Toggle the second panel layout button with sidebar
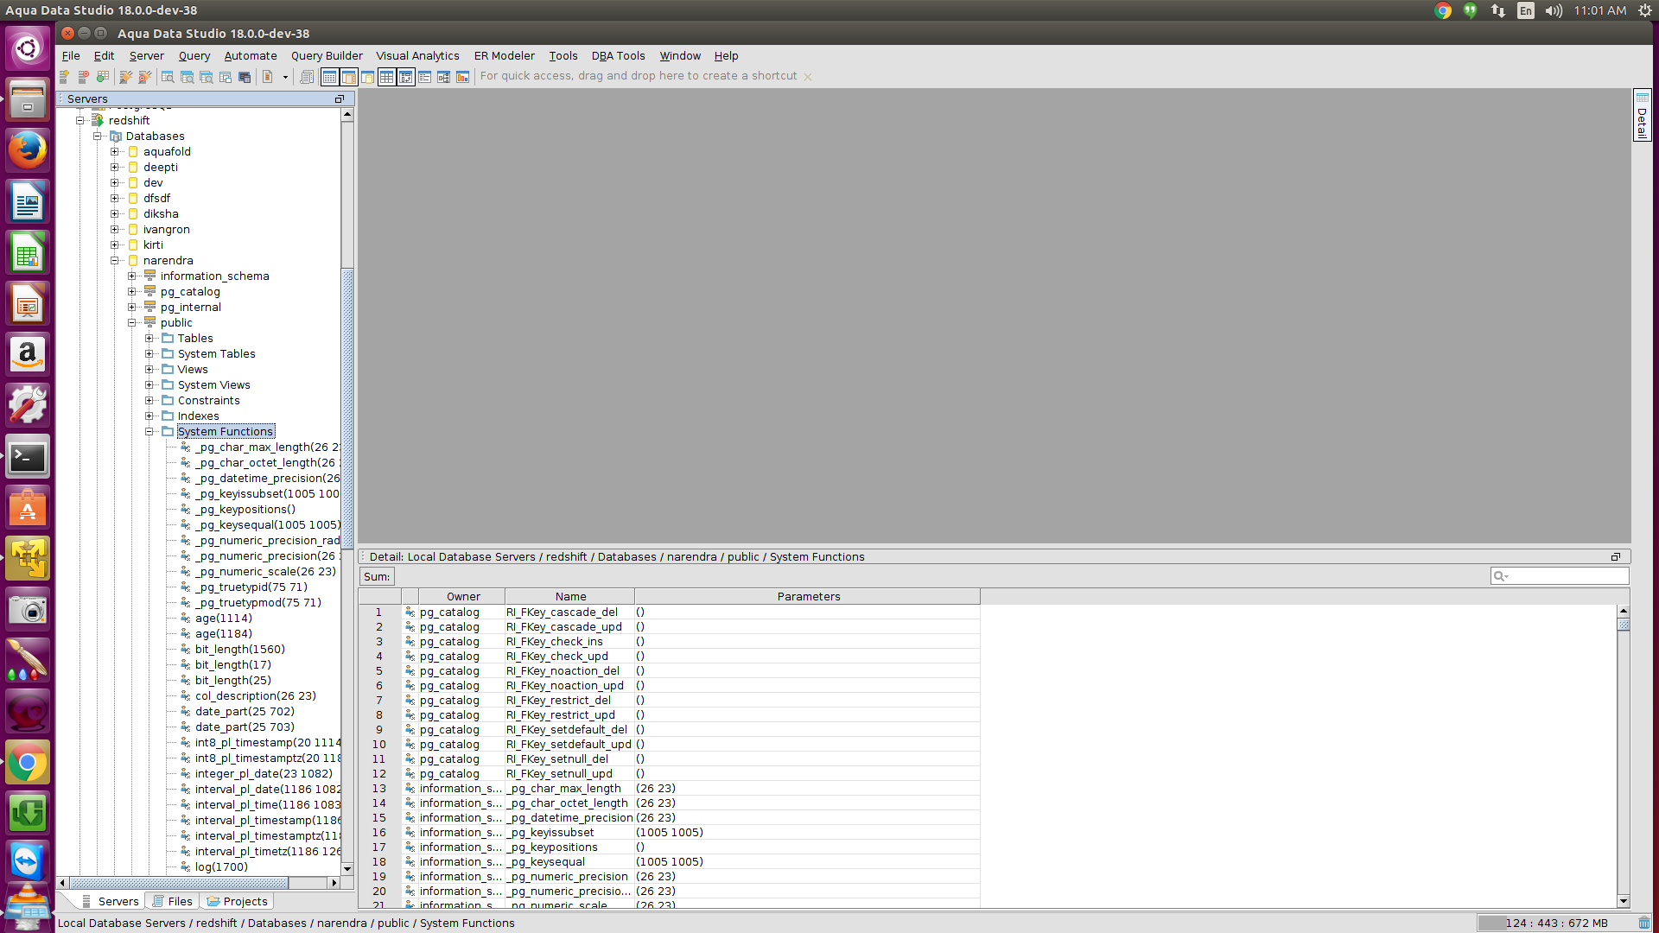 click(348, 77)
